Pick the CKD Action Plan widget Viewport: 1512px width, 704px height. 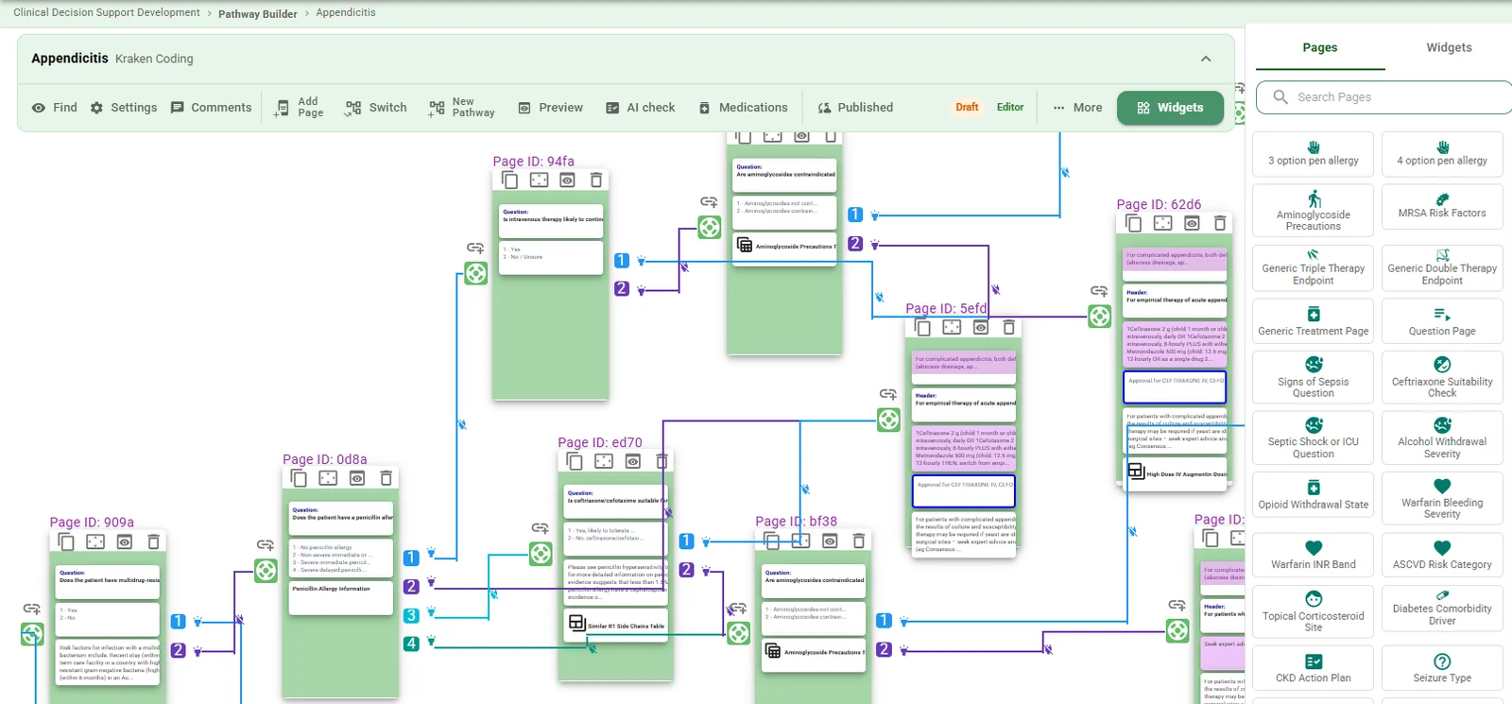click(x=1314, y=668)
